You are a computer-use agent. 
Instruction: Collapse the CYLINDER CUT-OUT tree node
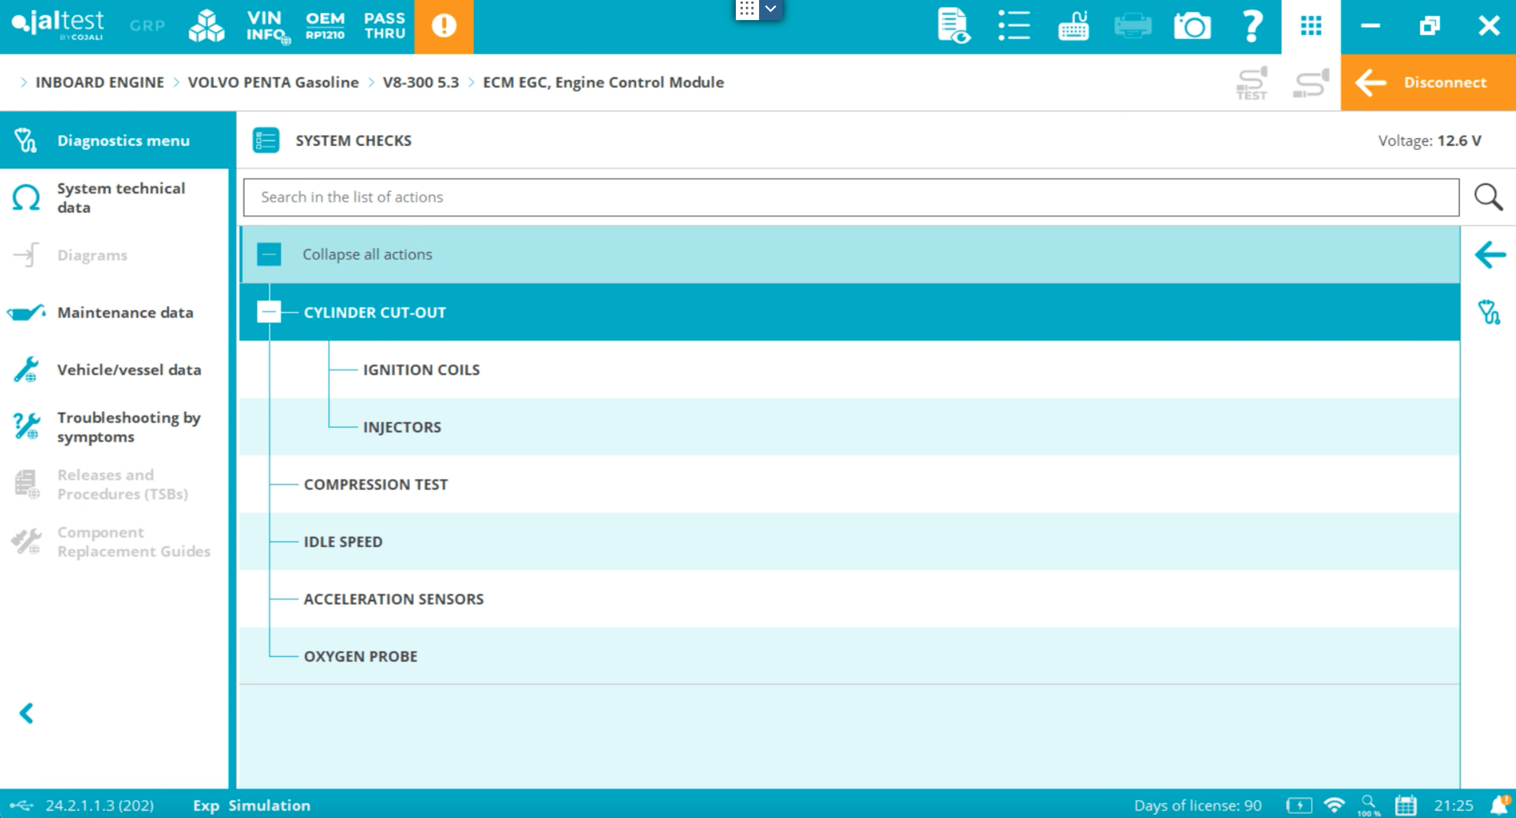coord(269,312)
